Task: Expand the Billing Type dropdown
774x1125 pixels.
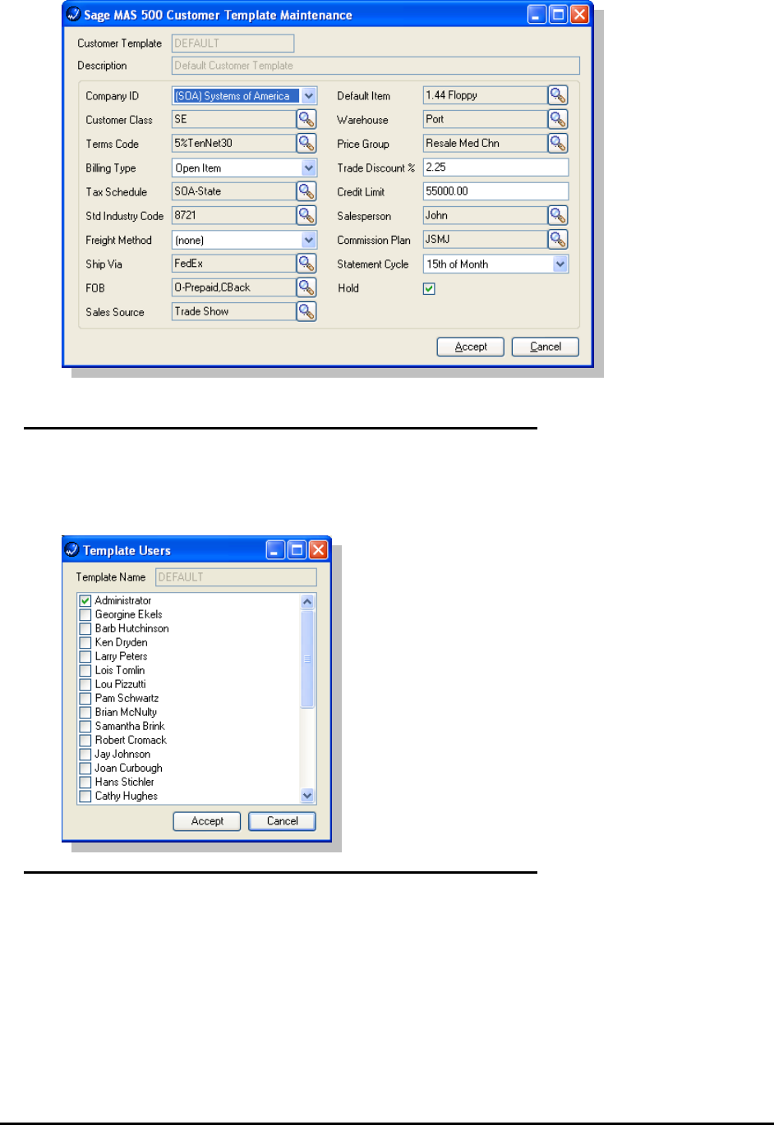Action: 309,168
